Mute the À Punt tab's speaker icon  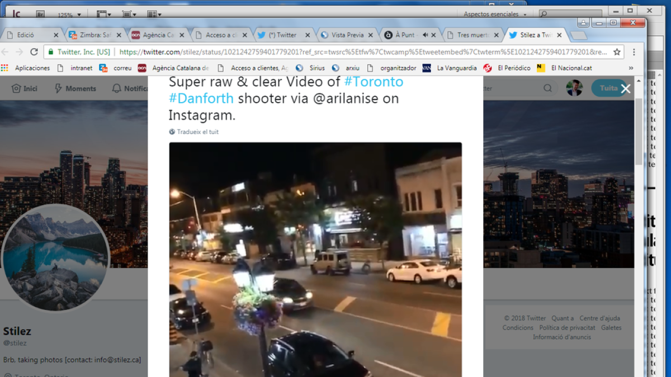426,35
